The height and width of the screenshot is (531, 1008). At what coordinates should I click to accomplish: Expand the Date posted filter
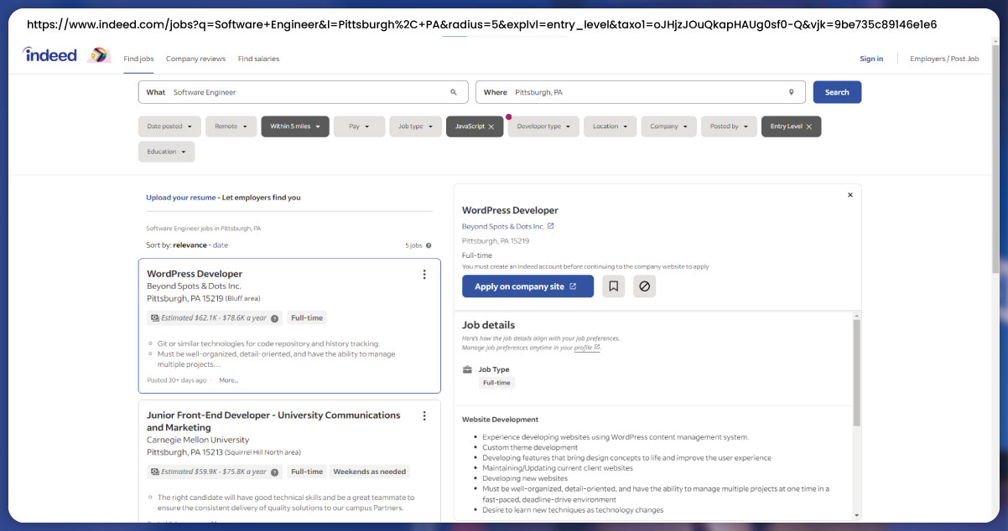pos(169,126)
